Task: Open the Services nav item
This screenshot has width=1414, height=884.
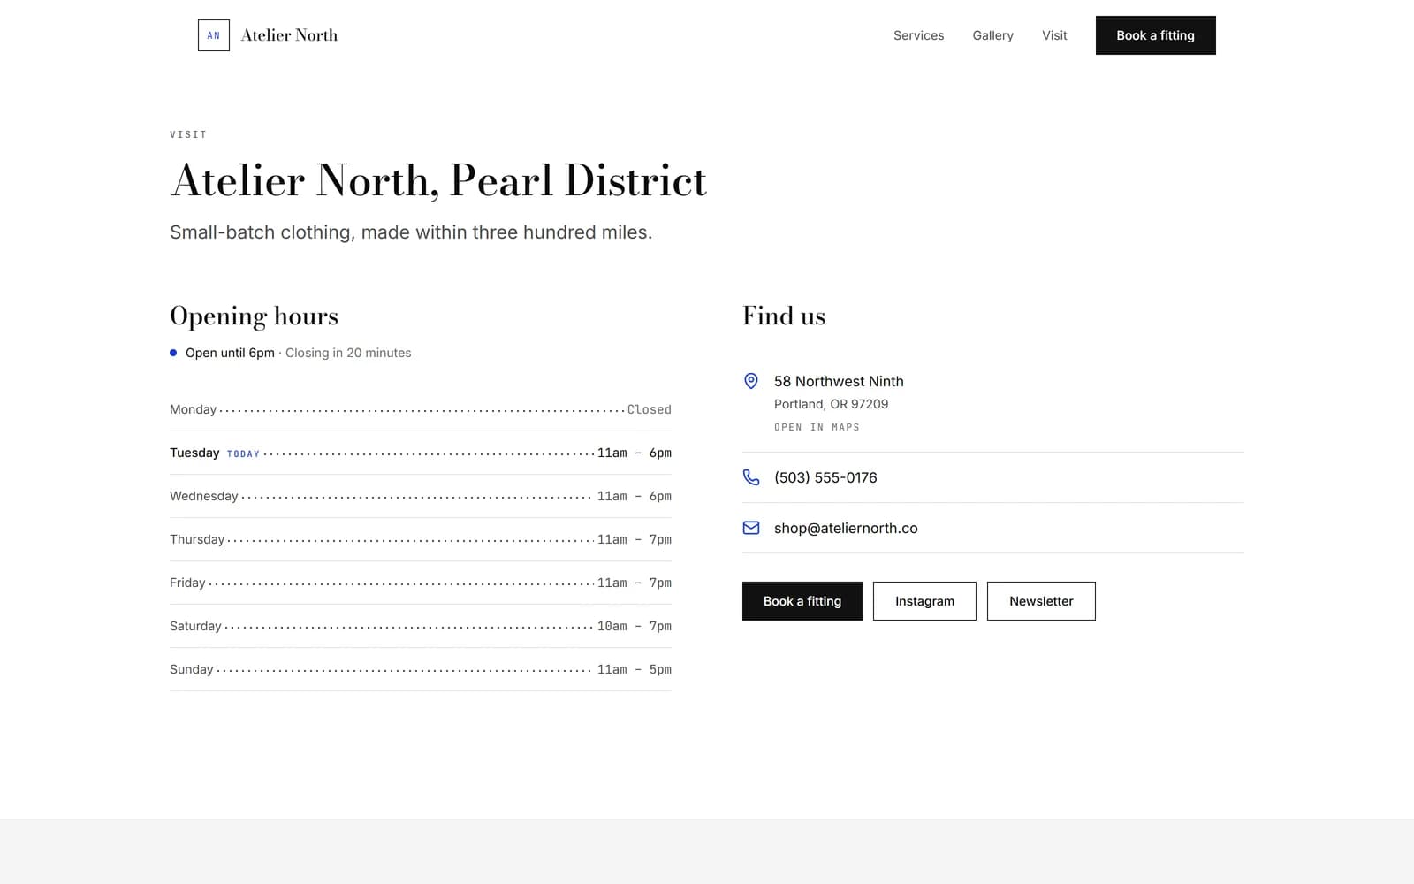Action: pyautogui.click(x=918, y=35)
